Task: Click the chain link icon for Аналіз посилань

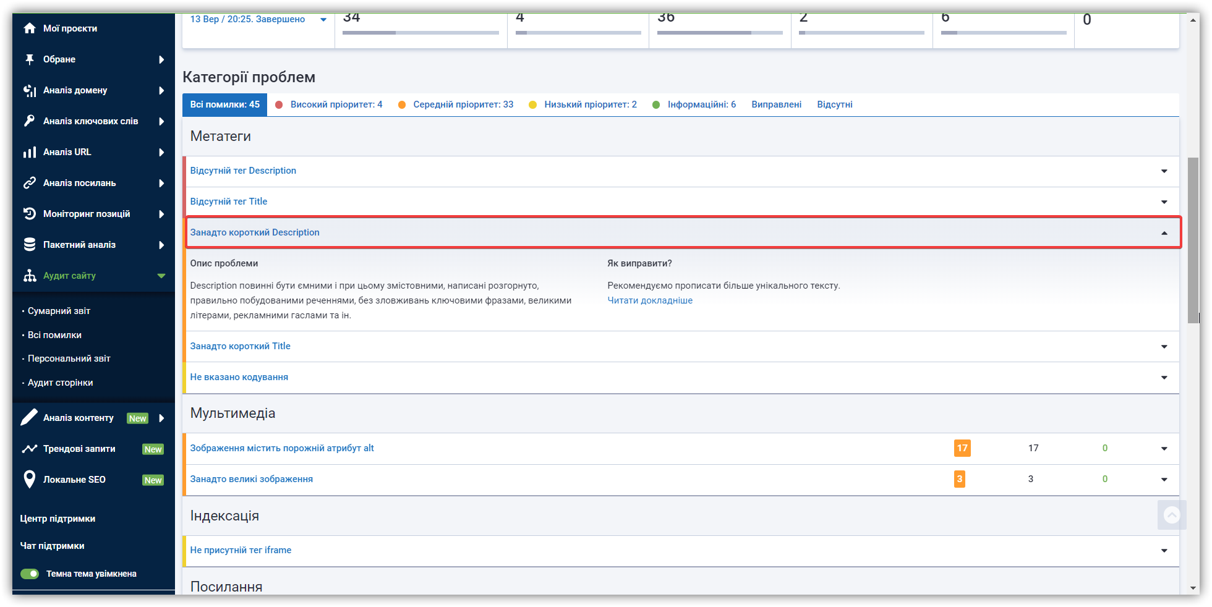Action: [29, 183]
